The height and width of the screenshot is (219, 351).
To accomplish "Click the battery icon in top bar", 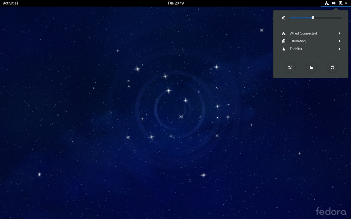I will tap(340, 3).
